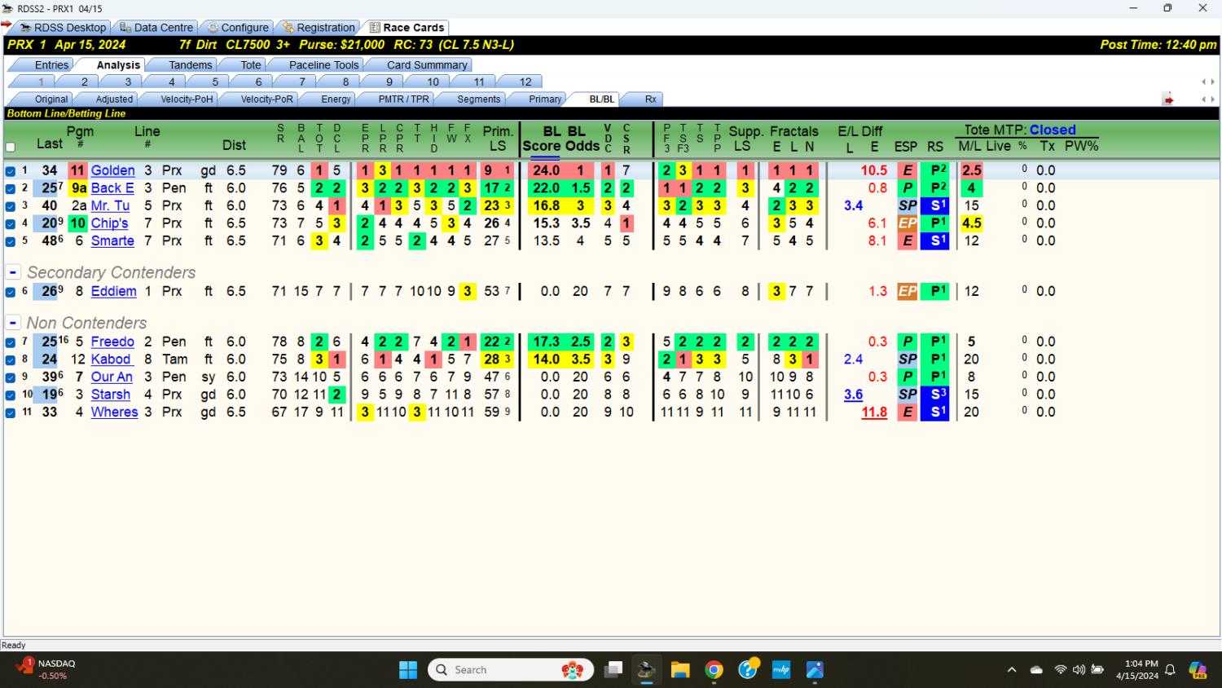Open the Configure tab
Screen dimensions: 1222x688
point(237,27)
